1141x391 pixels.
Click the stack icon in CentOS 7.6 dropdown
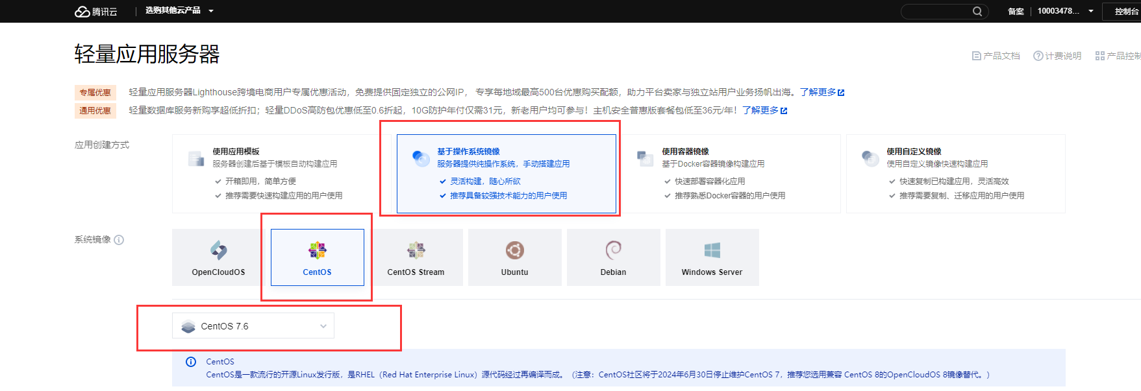[x=188, y=326]
